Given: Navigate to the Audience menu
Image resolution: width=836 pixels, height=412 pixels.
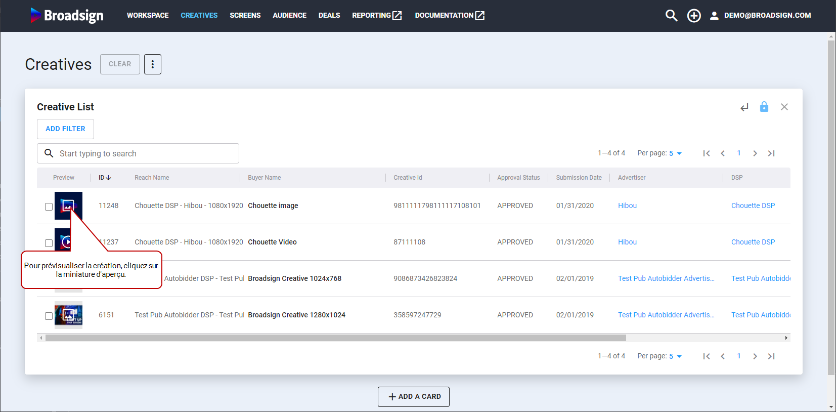Looking at the screenshot, I should tap(289, 16).
